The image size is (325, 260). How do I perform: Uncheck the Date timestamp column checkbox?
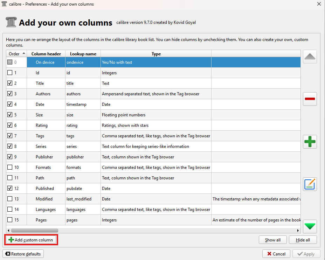click(x=10, y=104)
